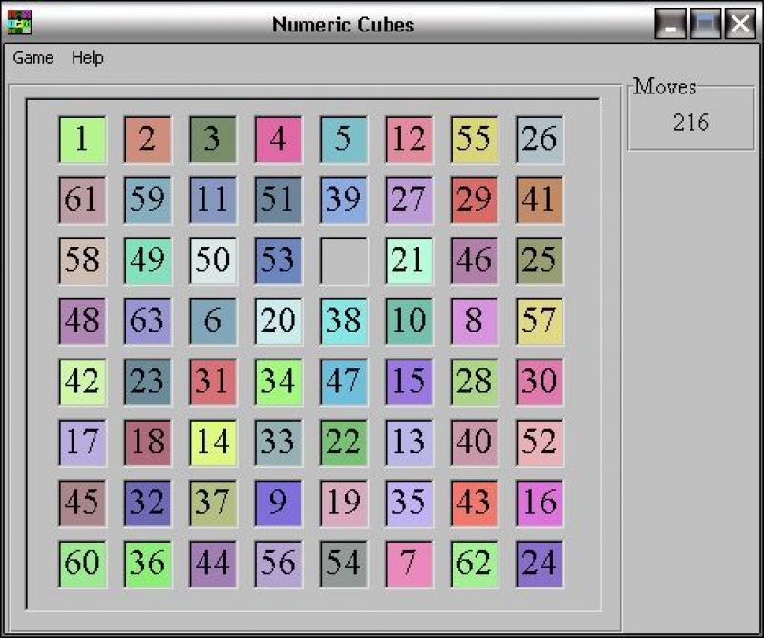Choose the cube numbered 18
This screenshot has width=764, height=638.
click(x=148, y=443)
